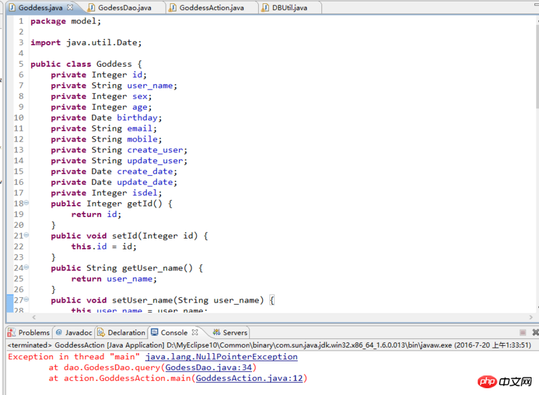539x395 pixels.
Task: Click the Goddess.java file icon
Action: coord(11,7)
